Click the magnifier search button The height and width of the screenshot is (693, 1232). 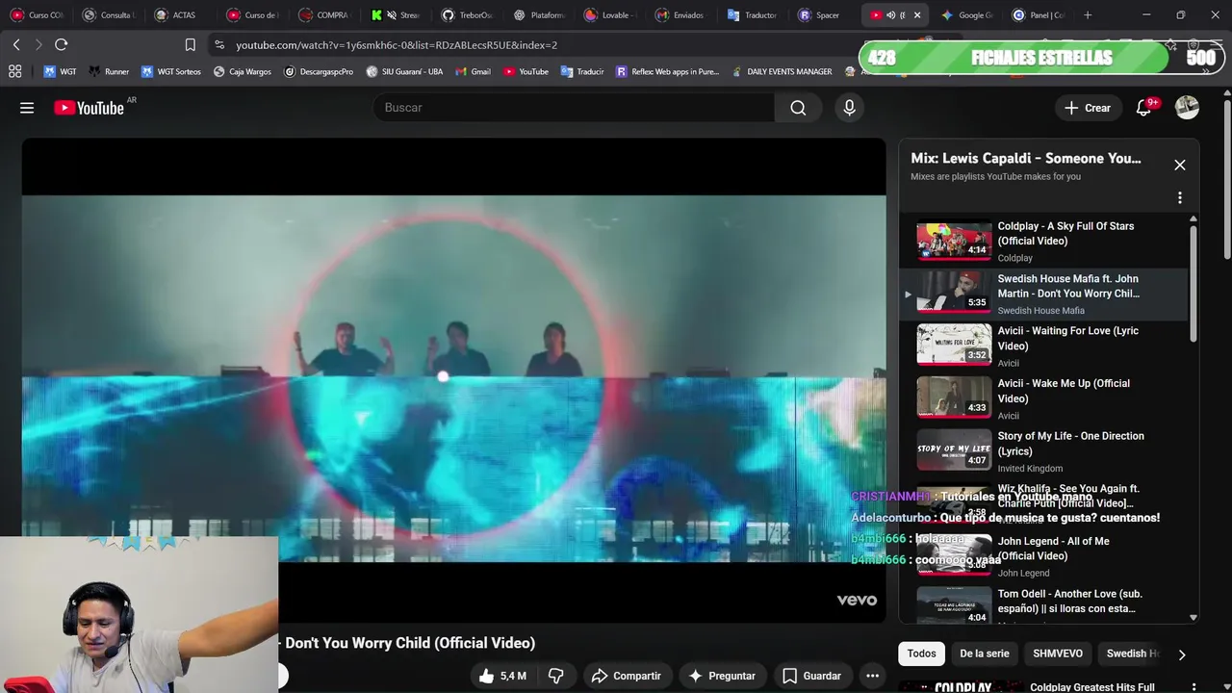[798, 108]
